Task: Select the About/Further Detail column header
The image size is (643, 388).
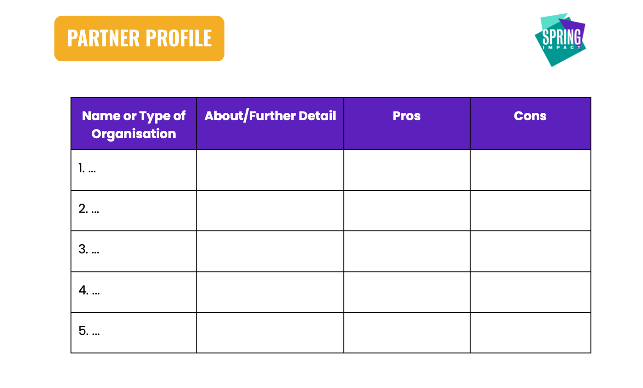Action: pos(270,124)
